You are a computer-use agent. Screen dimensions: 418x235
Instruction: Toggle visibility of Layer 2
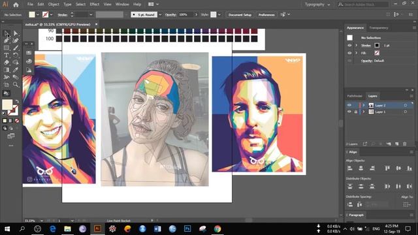click(x=349, y=105)
